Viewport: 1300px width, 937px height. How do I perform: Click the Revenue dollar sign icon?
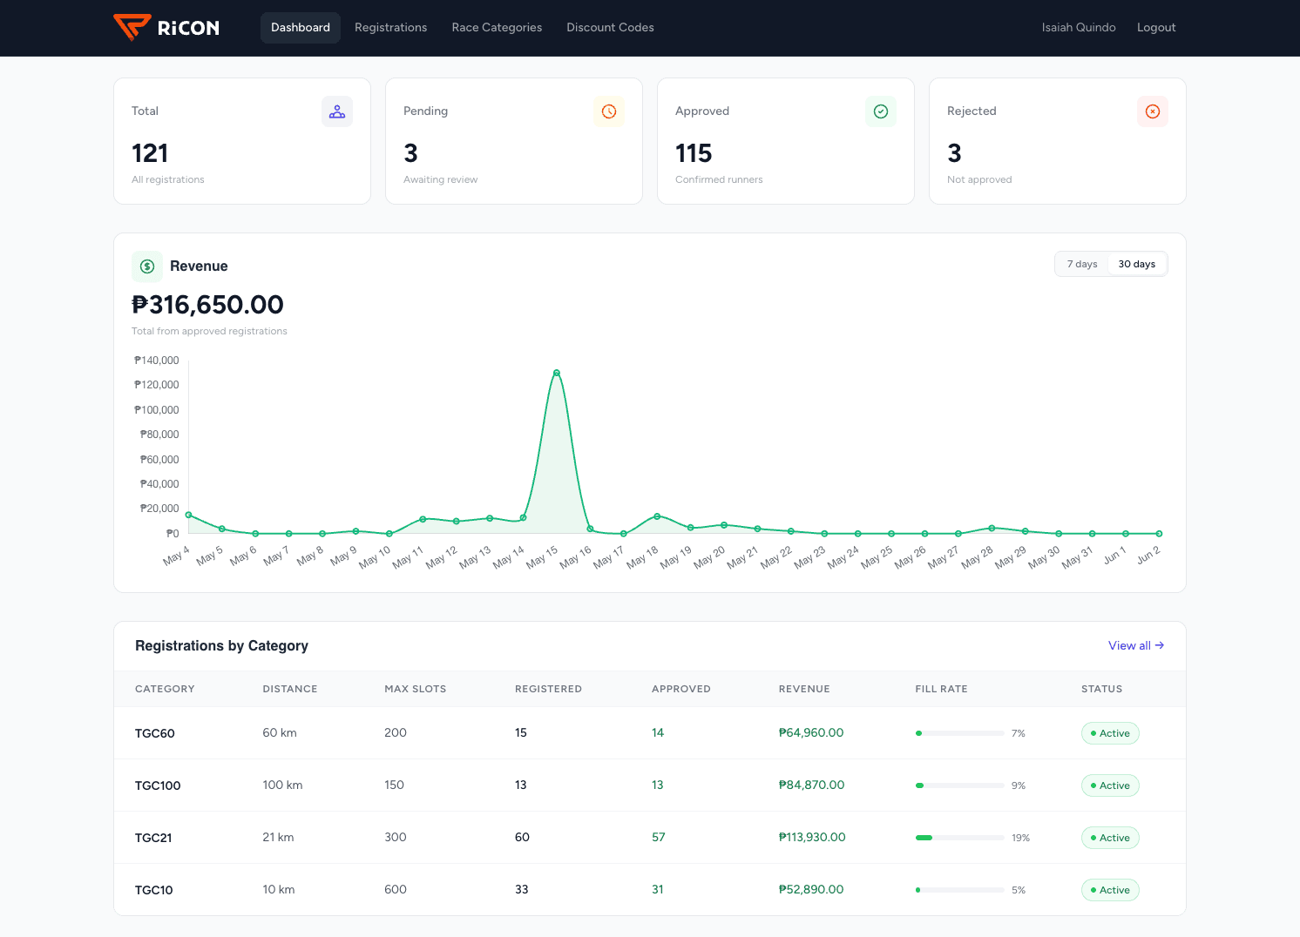[x=147, y=266]
